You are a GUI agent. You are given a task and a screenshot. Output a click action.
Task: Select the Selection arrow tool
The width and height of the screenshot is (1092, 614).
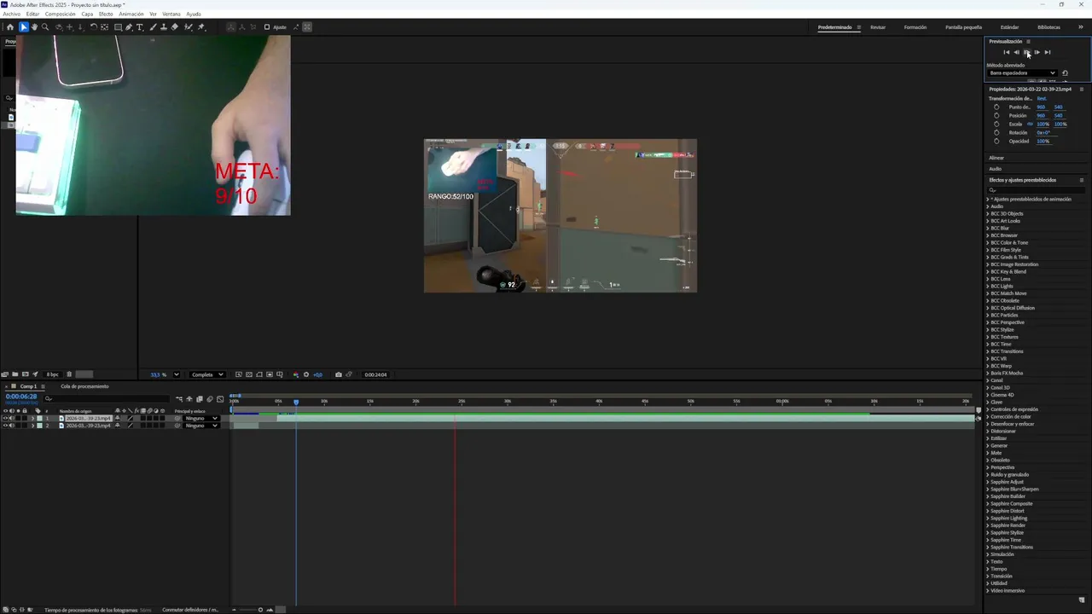pos(23,27)
